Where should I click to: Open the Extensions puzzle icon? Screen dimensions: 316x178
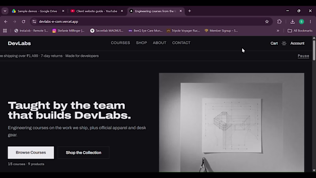pos(279,22)
